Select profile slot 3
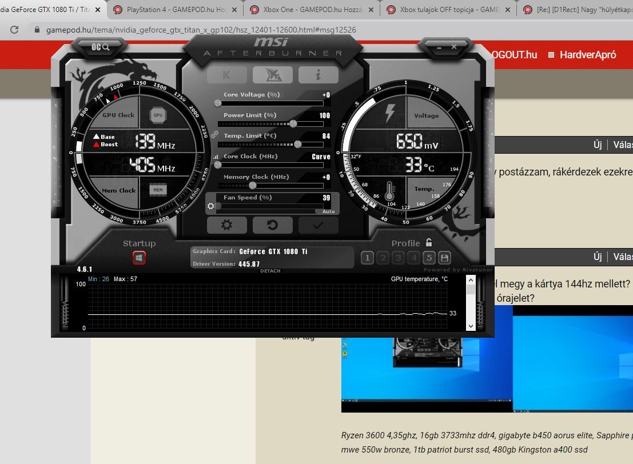This screenshot has height=464, width=633. point(398,257)
